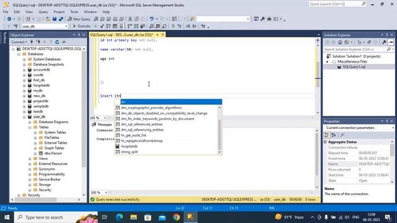The image size is (397, 223).
Task: Click the wrench Properties icon in Solution Explorer
Action: pyautogui.click(x=384, y=42)
